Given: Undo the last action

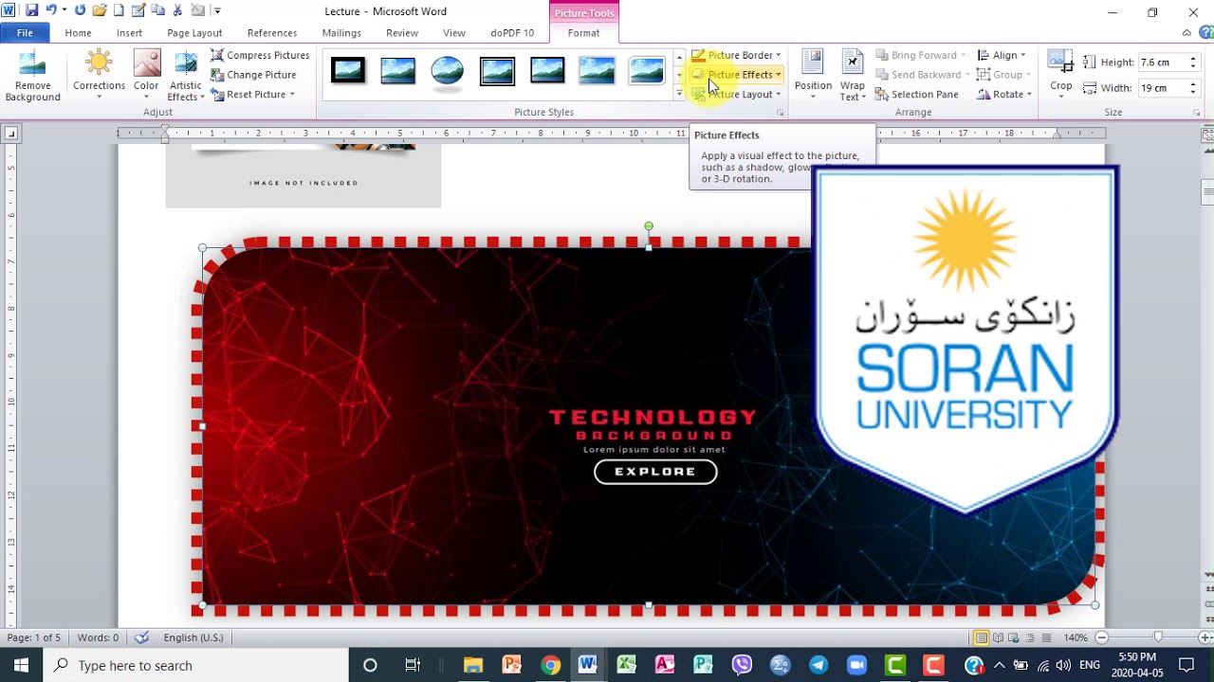Looking at the screenshot, I should pos(51,11).
